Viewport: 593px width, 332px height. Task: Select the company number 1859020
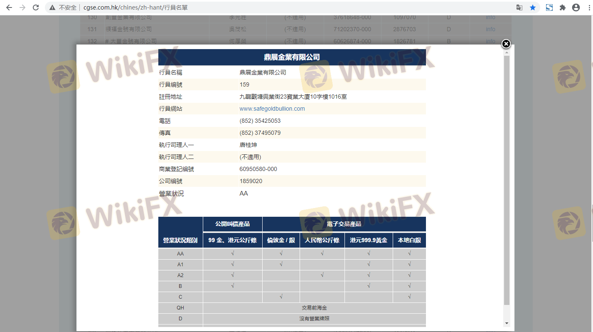tap(251, 181)
